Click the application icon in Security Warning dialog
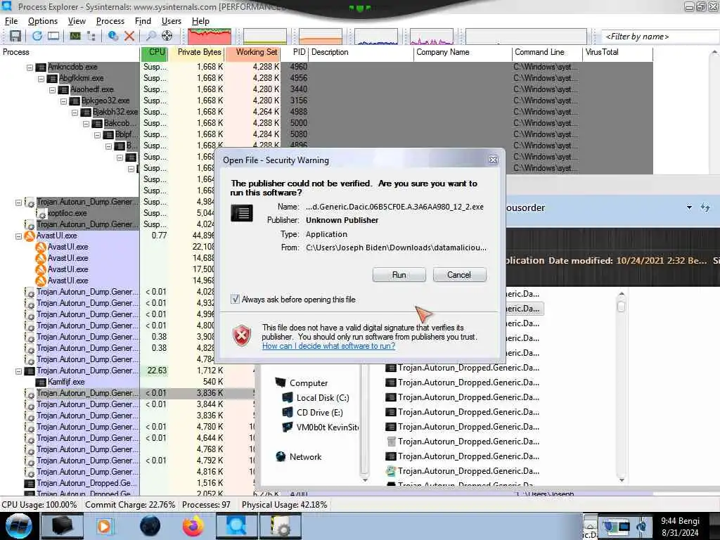The height and width of the screenshot is (540, 720). click(242, 213)
